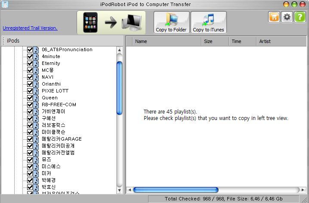Select the NAVI playlist name
The height and width of the screenshot is (203, 309).
(47, 77)
